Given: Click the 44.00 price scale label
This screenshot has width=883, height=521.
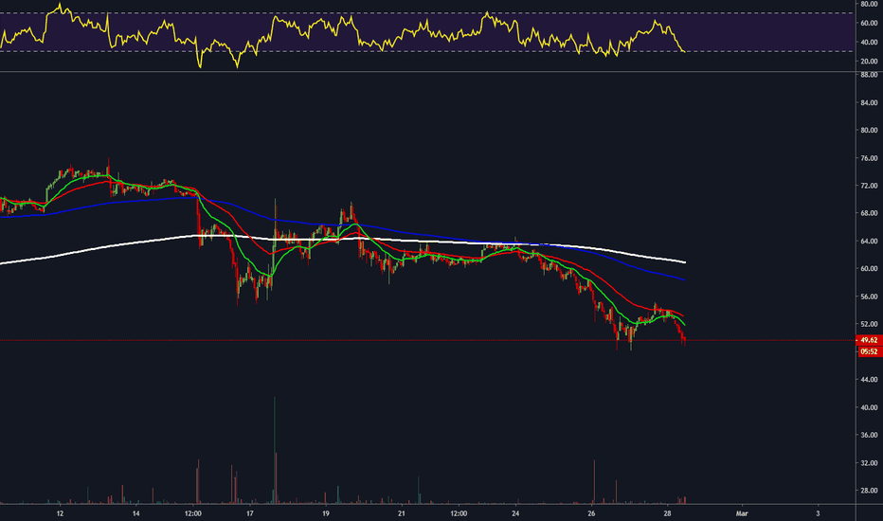Looking at the screenshot, I should coord(869,380).
